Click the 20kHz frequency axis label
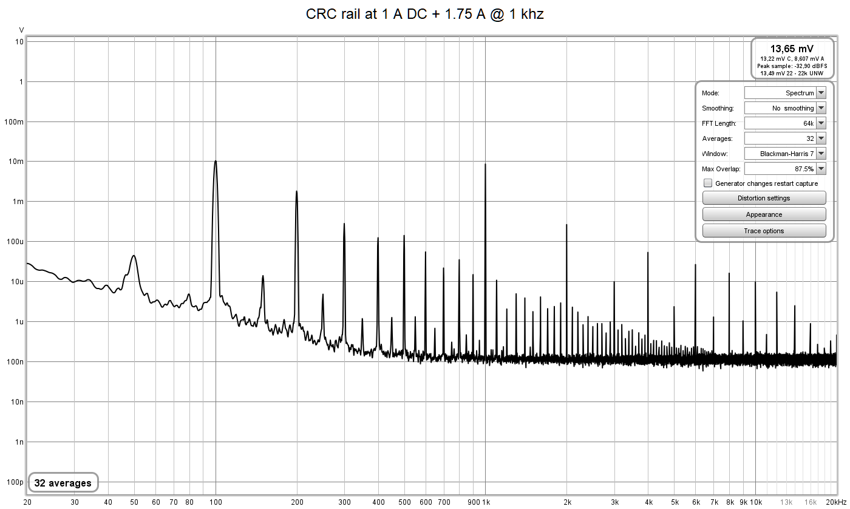Image resolution: width=850 pixels, height=509 pixels. click(x=836, y=502)
